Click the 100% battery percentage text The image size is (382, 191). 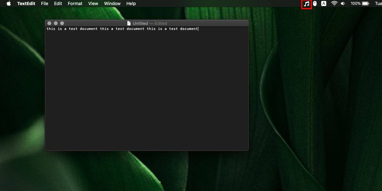click(x=356, y=4)
